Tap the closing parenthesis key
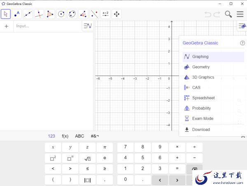Viewport: 247px width, 186px height. click(70, 180)
